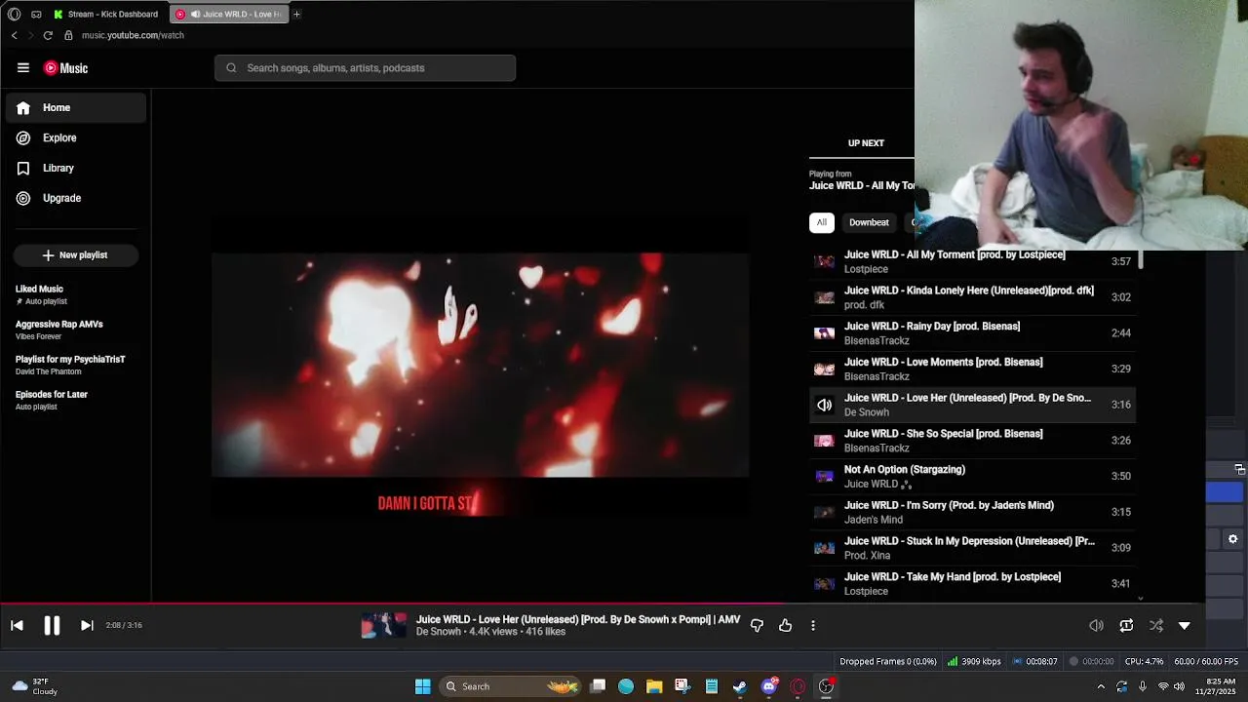Click the taskbar Search box
1248x702 pixels.
pyautogui.click(x=509, y=686)
